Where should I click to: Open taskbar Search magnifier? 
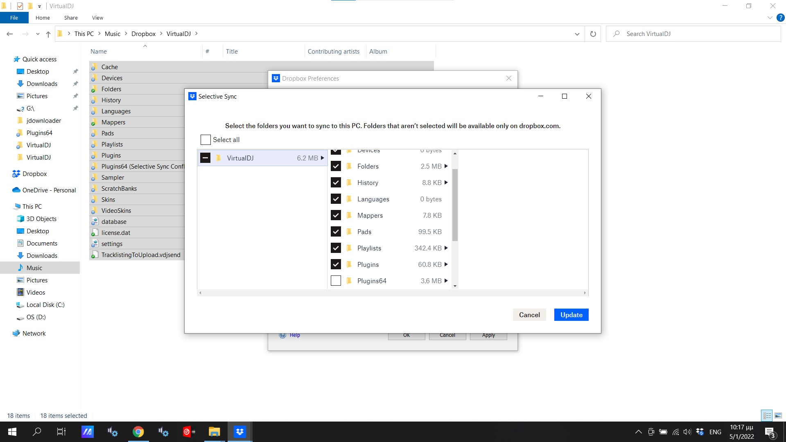[x=37, y=432]
